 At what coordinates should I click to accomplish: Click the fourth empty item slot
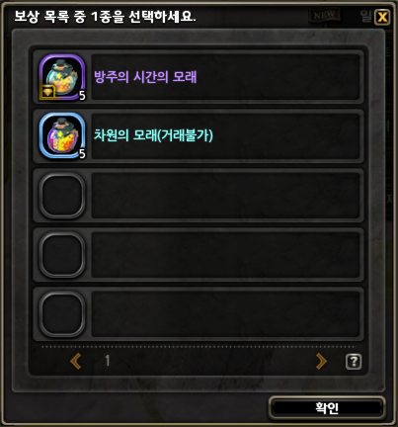coord(62,254)
